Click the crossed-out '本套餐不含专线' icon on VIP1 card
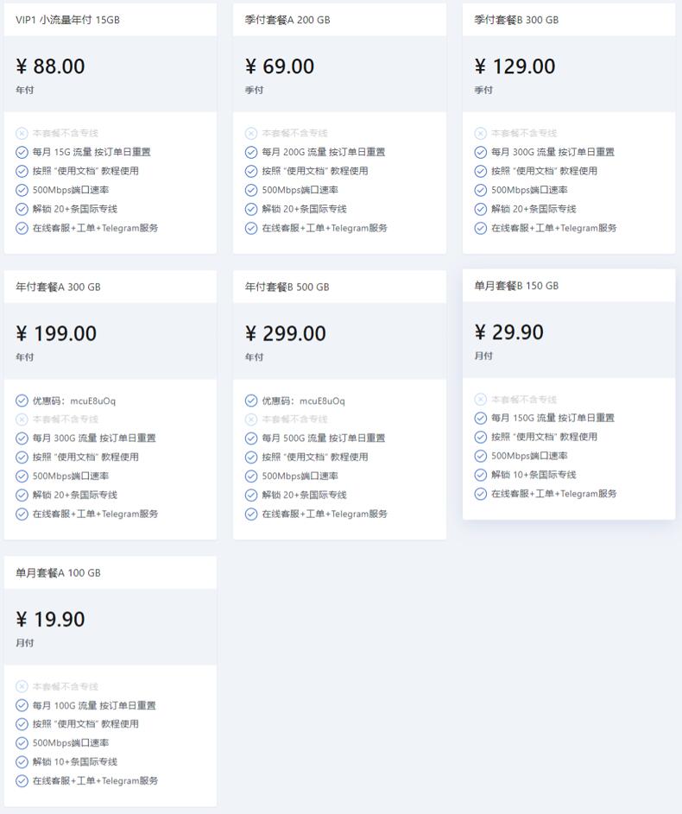This screenshot has width=682, height=814. click(x=22, y=133)
